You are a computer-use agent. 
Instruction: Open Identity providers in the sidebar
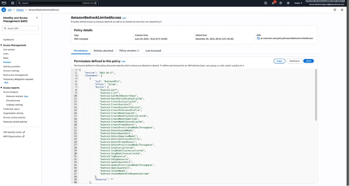(x=11, y=67)
